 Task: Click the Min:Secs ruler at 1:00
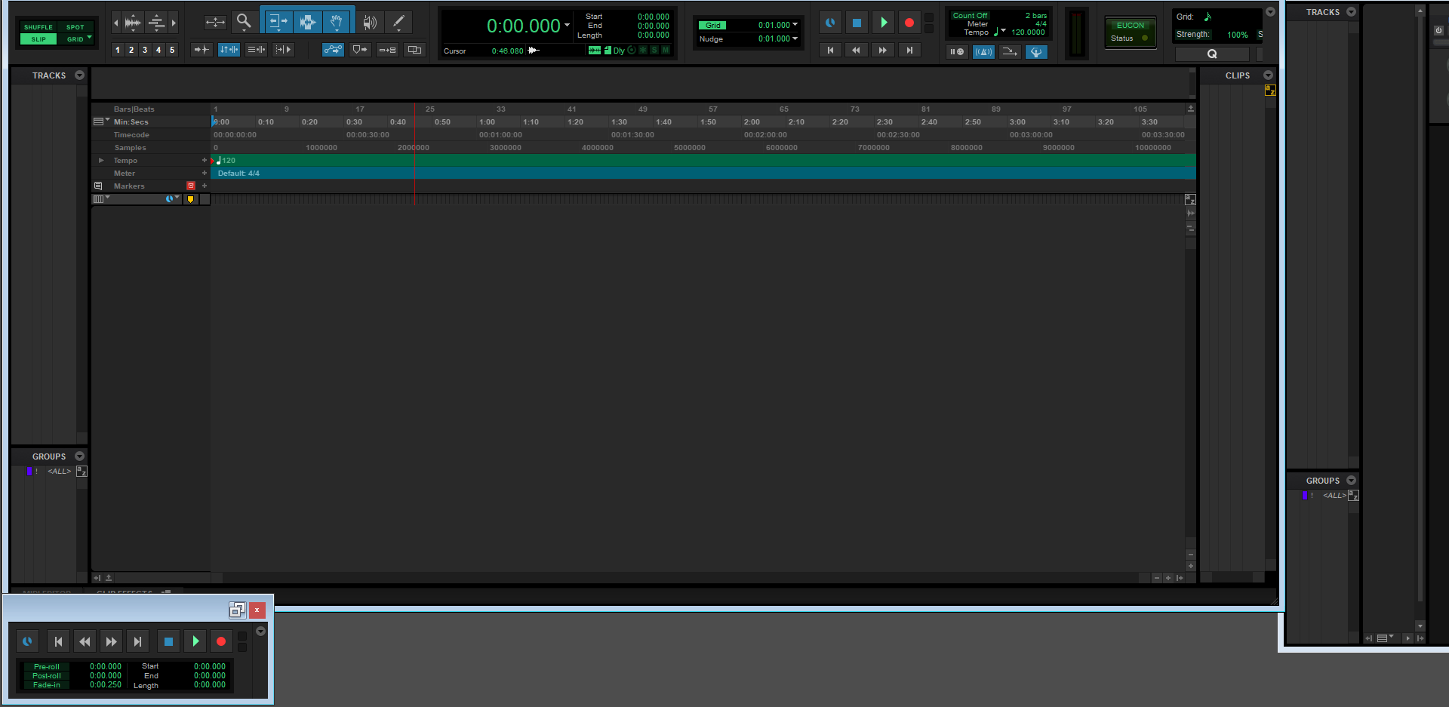click(x=487, y=122)
